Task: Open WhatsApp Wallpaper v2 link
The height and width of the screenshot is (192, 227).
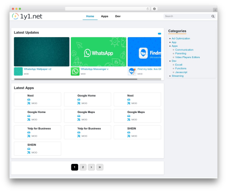Action: click(38, 69)
